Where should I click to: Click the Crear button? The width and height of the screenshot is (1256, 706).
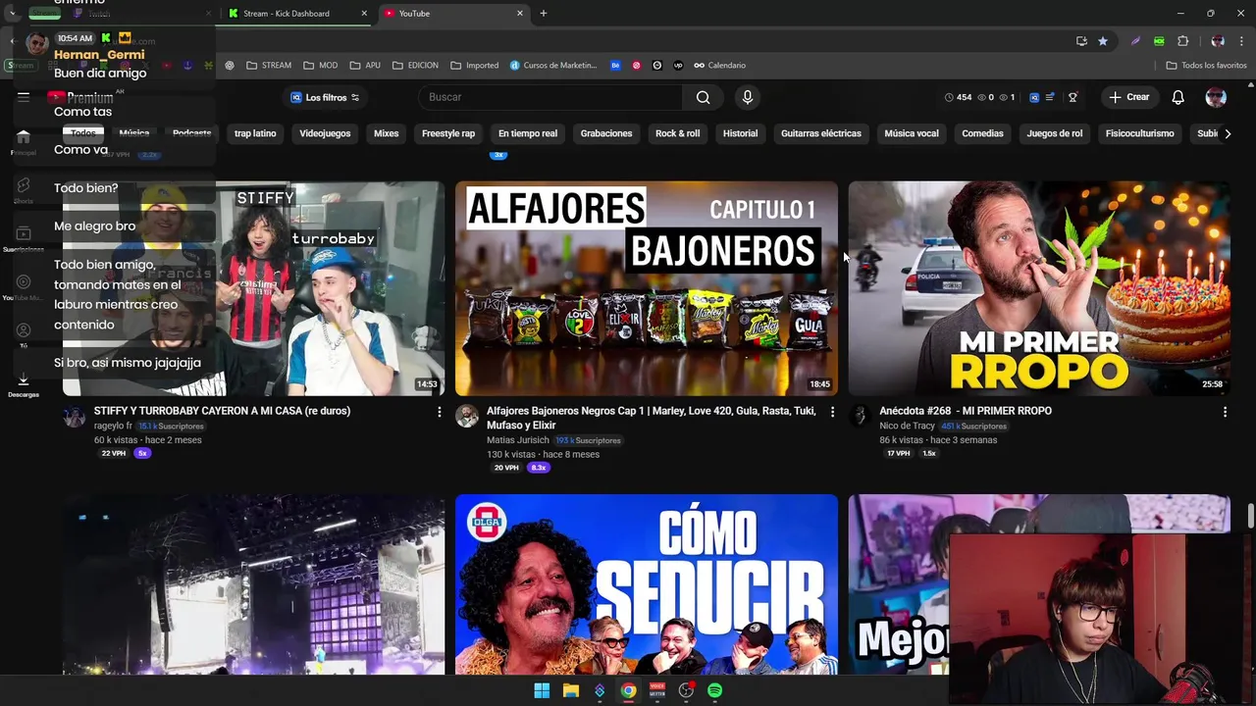[1128, 97]
